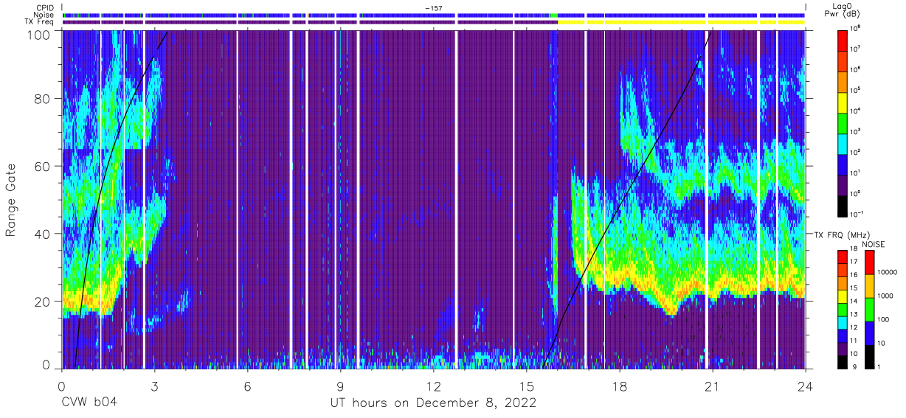Viewport: 906px width, 418px height.
Task: Click the green segment of the power colorbar
Action: point(843,122)
